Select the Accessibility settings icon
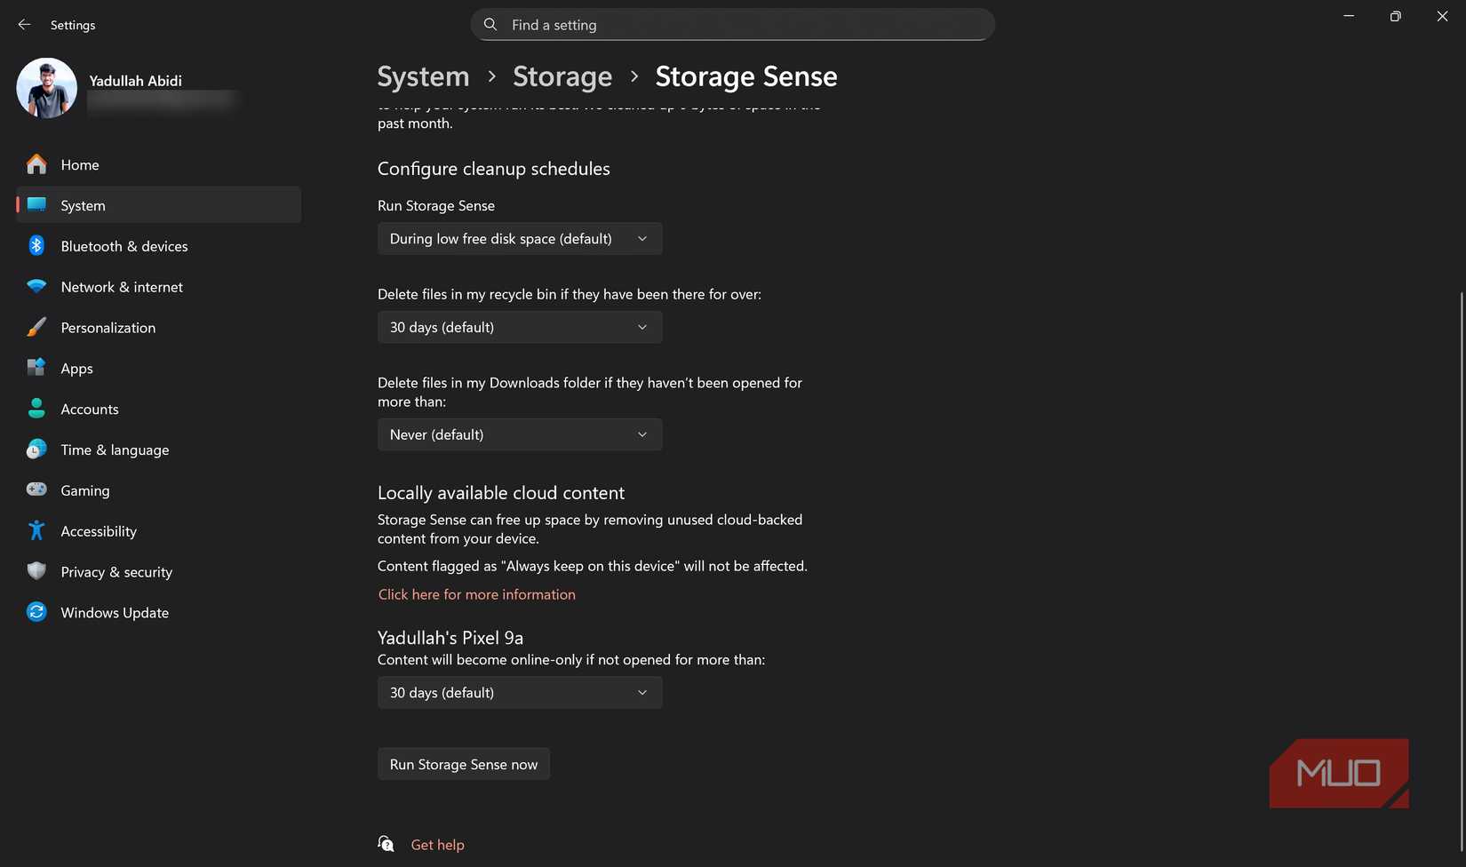 (x=36, y=530)
